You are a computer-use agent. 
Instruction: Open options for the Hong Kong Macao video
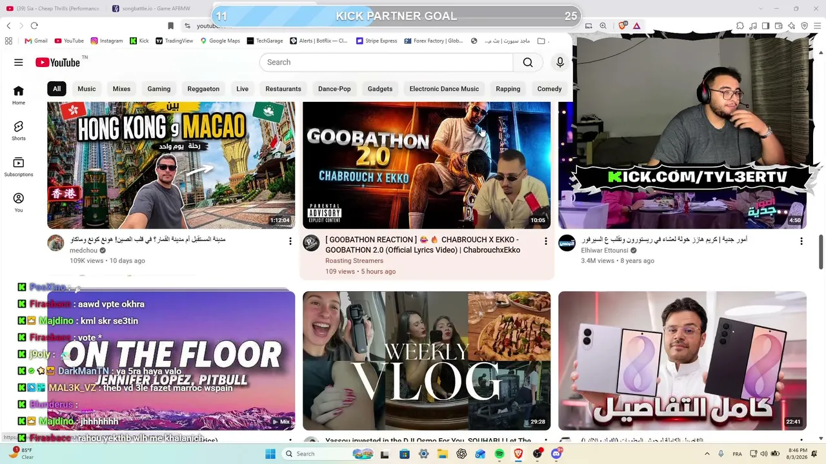[290, 241]
